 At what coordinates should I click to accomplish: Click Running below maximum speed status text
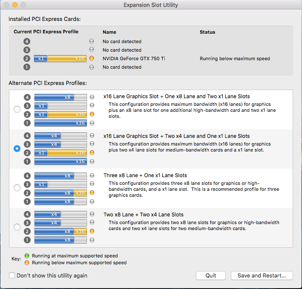coord(235,58)
